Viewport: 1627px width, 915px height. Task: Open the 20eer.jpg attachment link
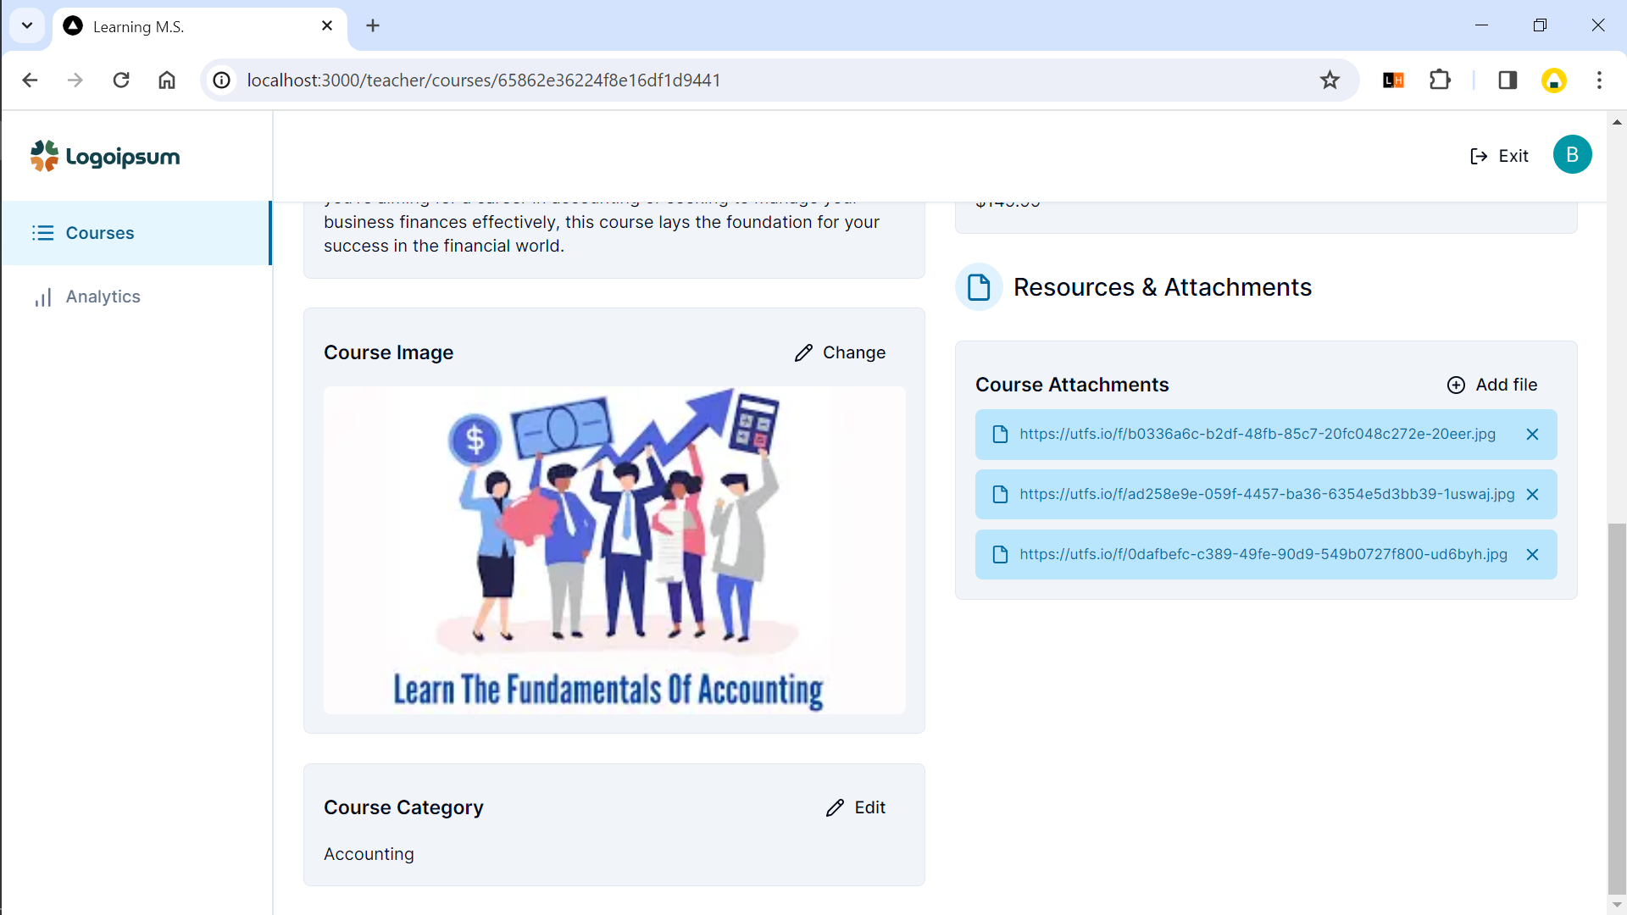click(1257, 434)
